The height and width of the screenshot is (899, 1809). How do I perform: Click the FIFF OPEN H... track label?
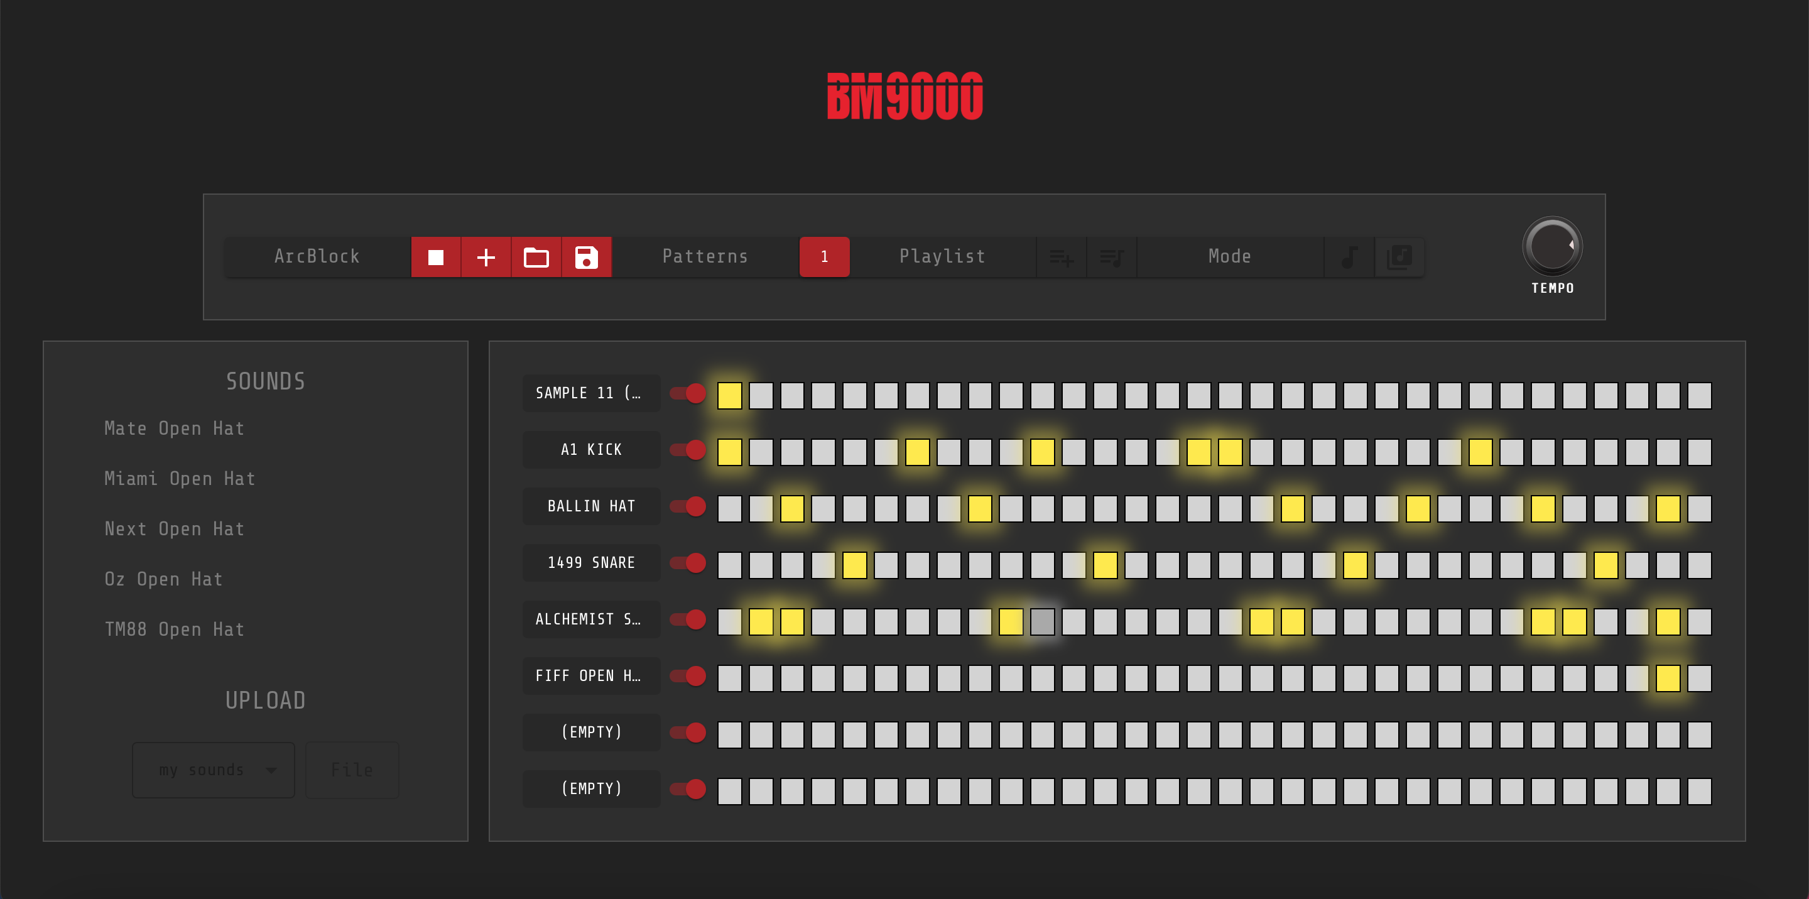(x=590, y=675)
